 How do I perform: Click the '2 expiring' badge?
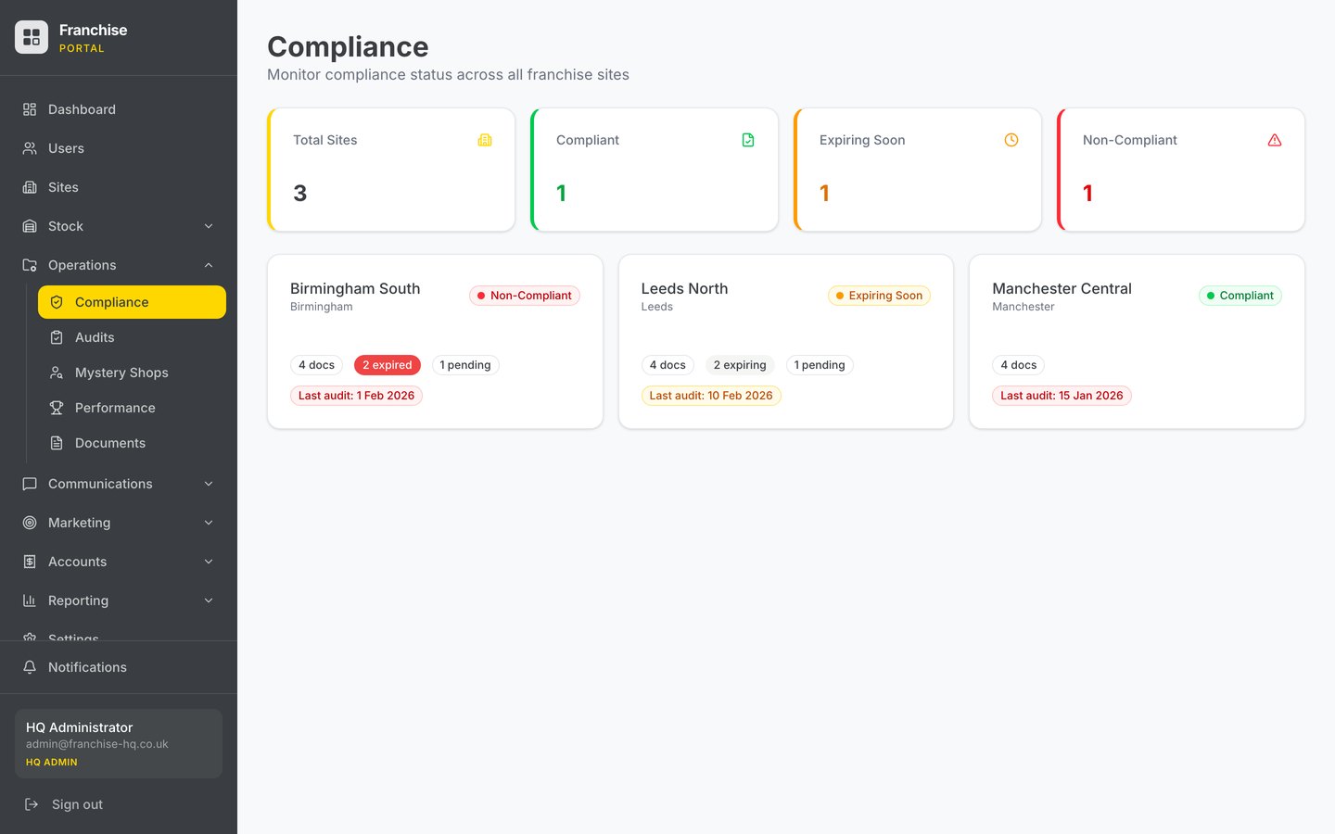point(740,365)
